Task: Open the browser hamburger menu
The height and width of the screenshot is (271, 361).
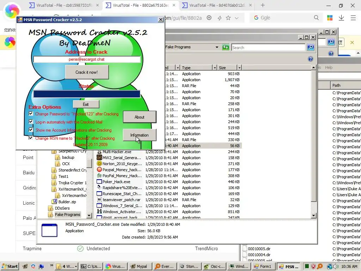Action: (x=353, y=18)
